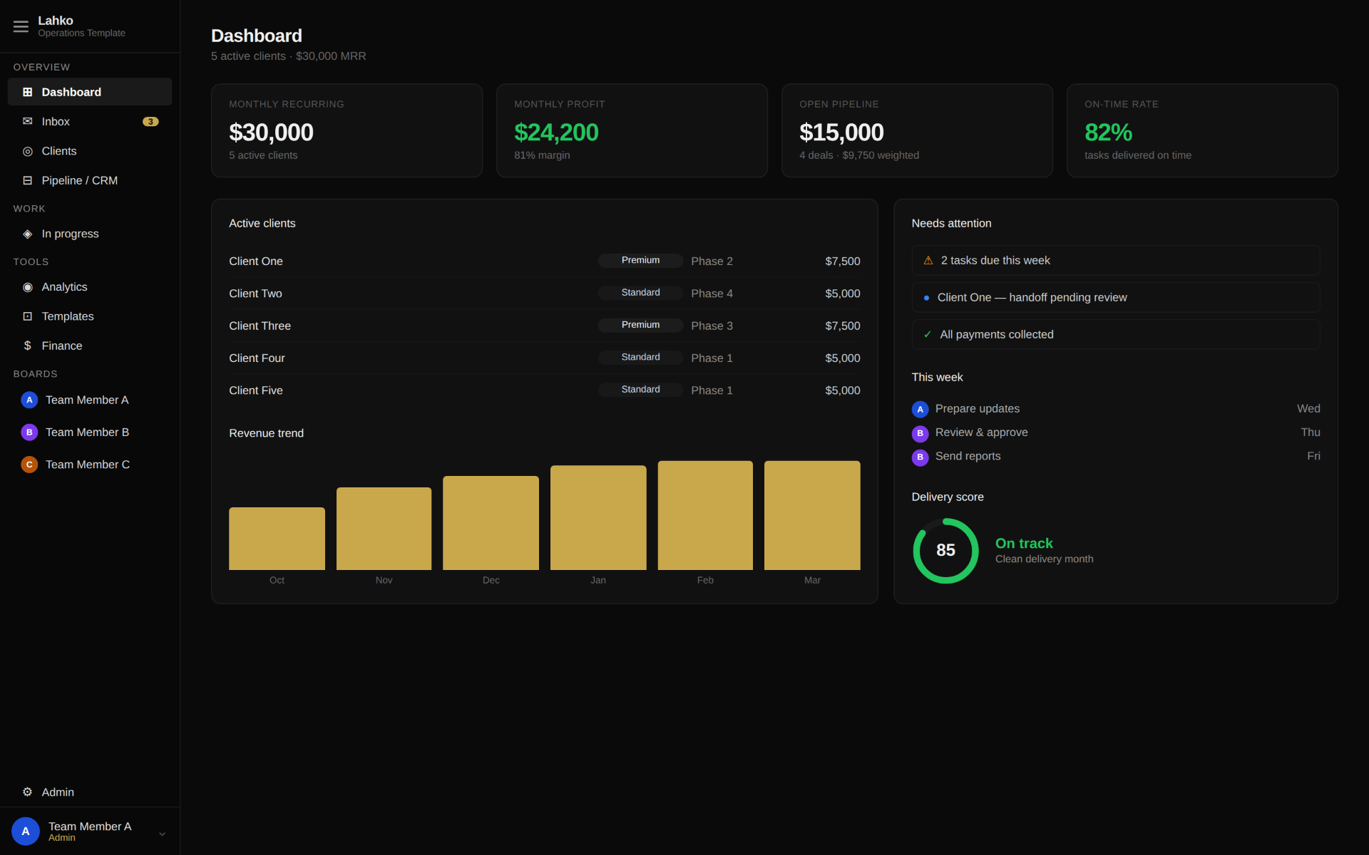The width and height of the screenshot is (1369, 855).
Task: Open Admin settings
Action: (90, 792)
